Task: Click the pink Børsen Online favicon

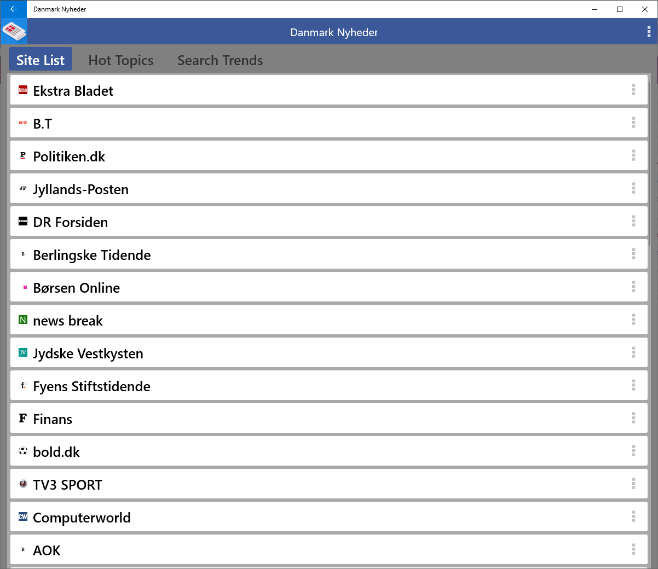Action: point(25,287)
